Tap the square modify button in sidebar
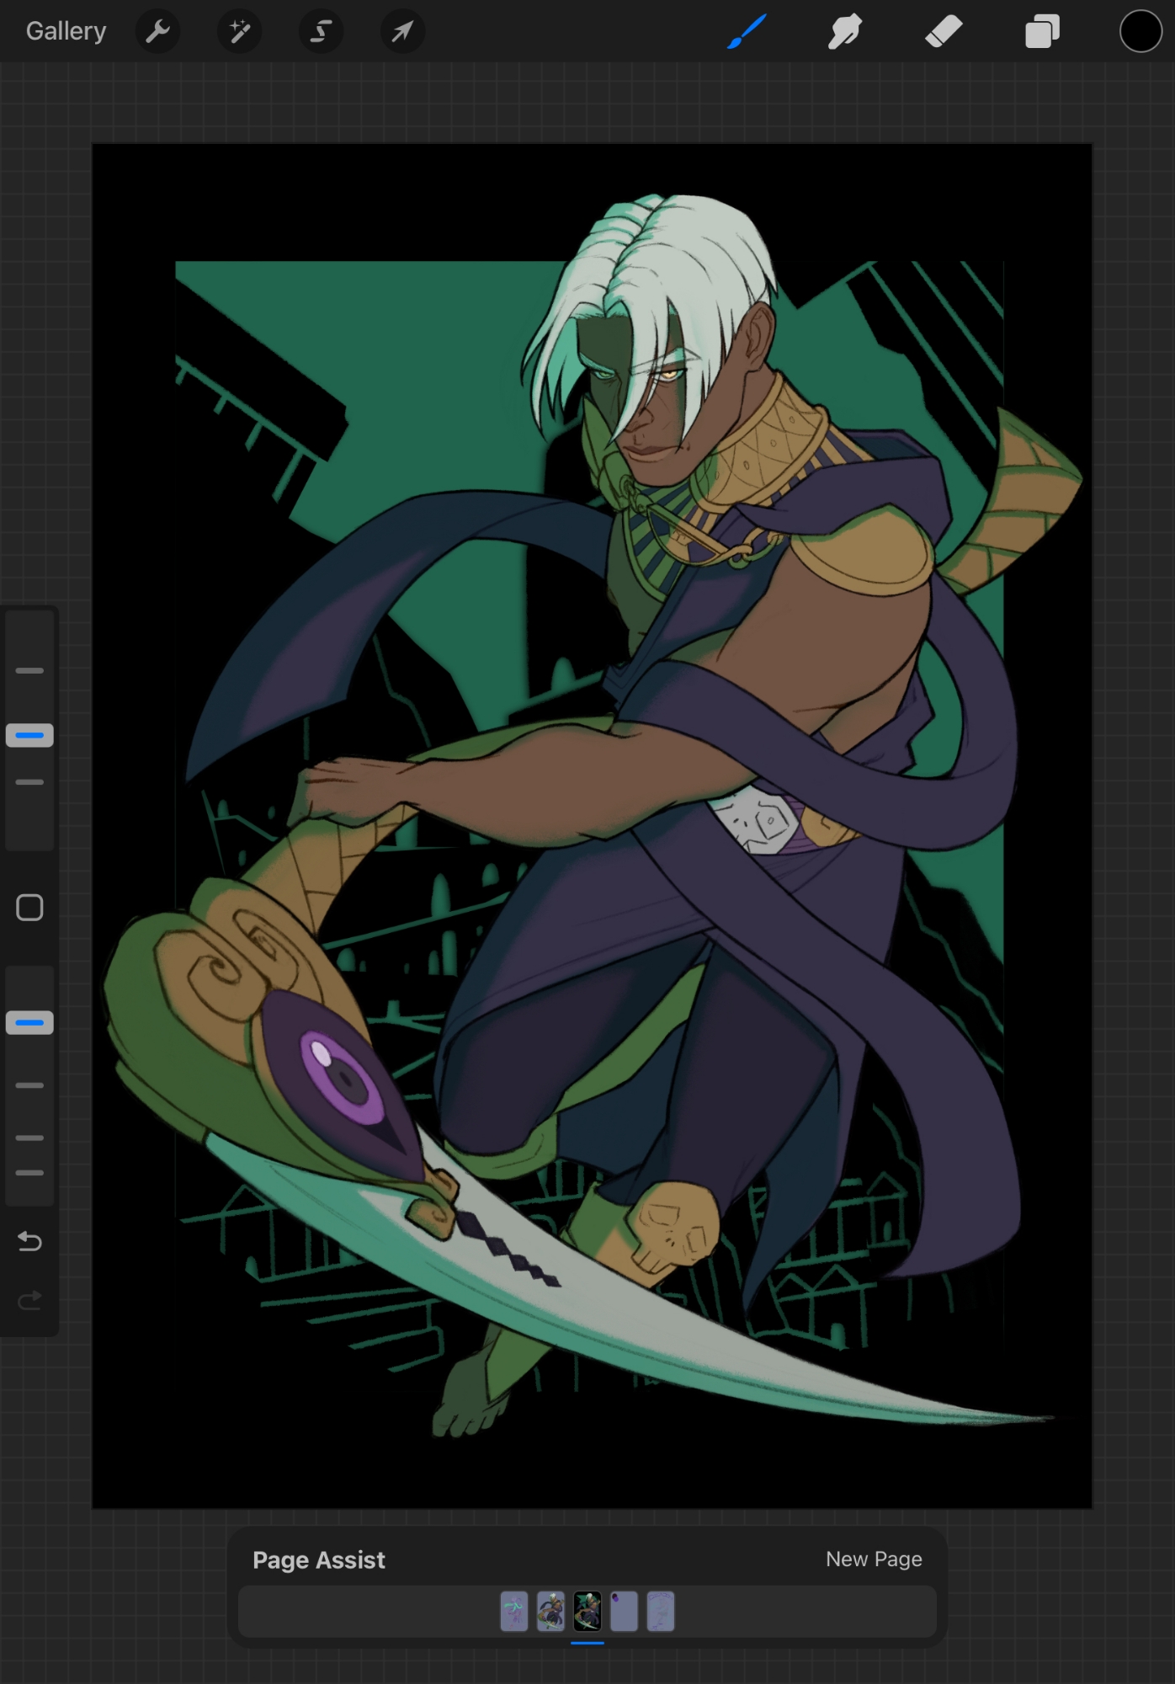This screenshot has width=1175, height=1684. pos(29,908)
